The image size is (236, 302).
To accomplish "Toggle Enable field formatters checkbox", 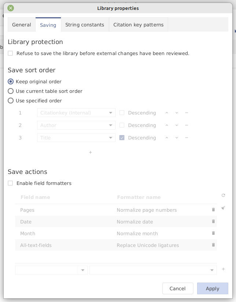I will pyautogui.click(x=11, y=183).
